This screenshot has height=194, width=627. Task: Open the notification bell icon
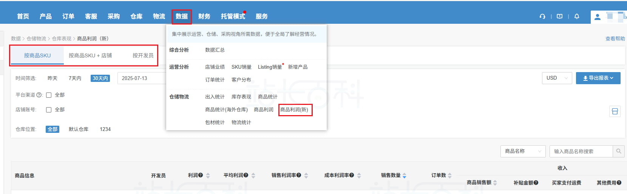(x=577, y=16)
